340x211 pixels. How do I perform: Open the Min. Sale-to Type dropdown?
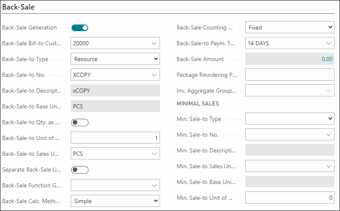[290, 118]
